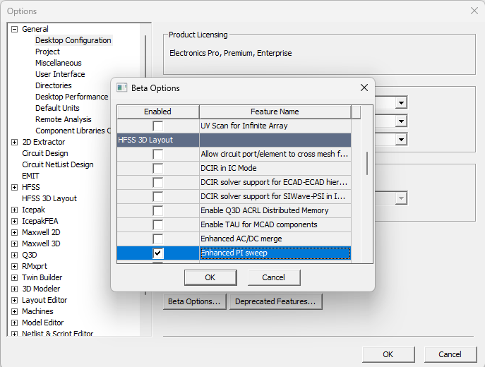Click the Beta Options... button
Image resolution: width=485 pixels, height=367 pixels.
tap(194, 301)
